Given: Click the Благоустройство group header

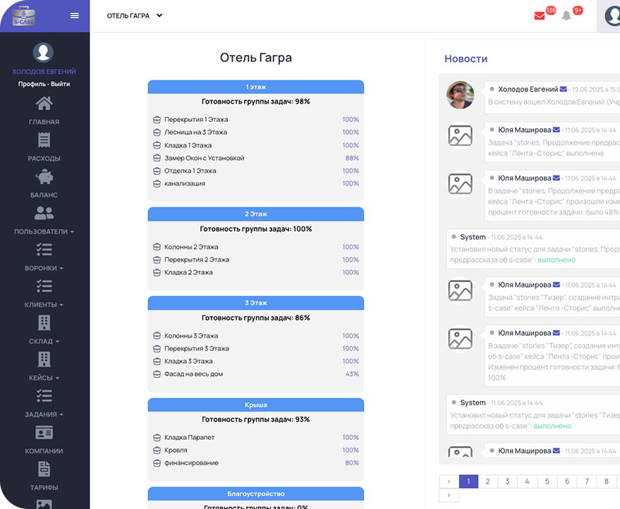Looking at the screenshot, I should (256, 494).
